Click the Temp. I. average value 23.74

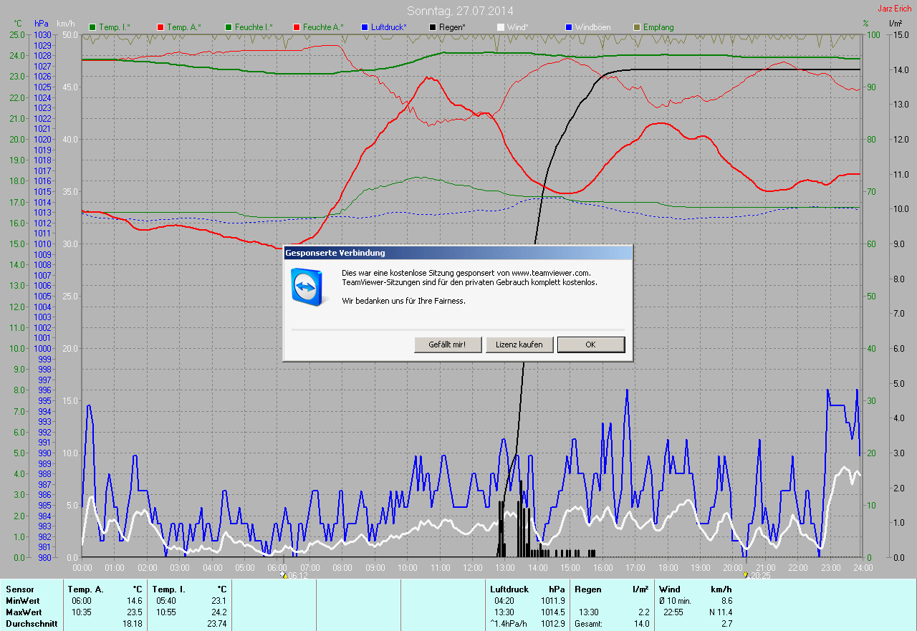click(x=216, y=624)
